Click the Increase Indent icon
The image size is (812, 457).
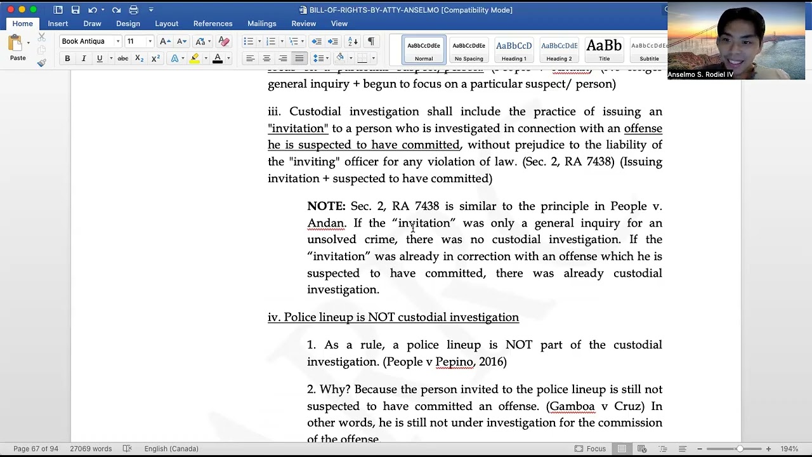334,41
